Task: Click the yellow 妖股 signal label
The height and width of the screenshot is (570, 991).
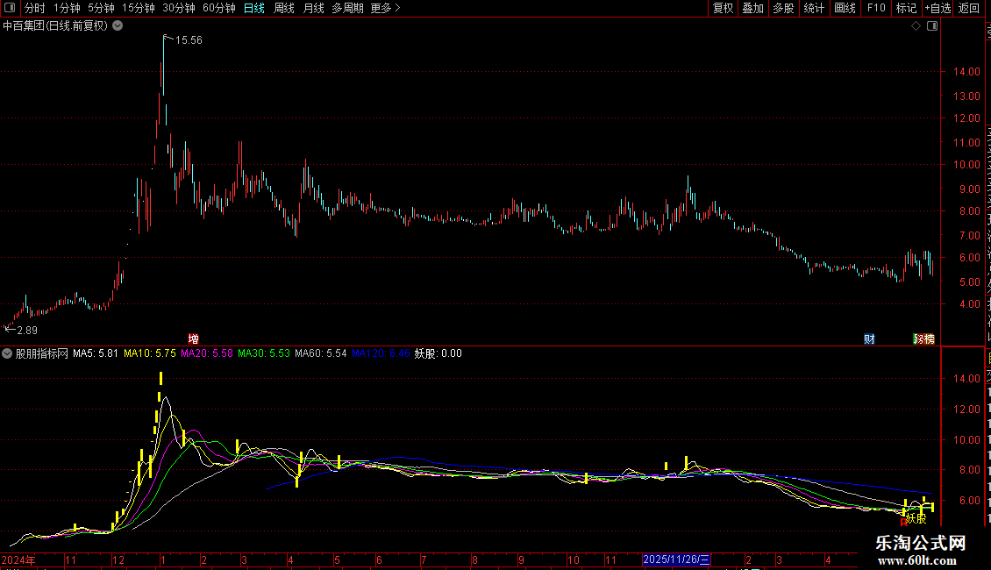Action: (x=916, y=519)
